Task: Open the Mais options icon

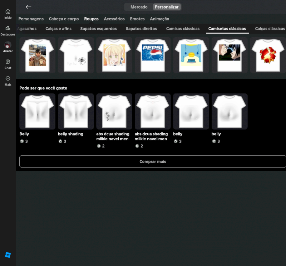Action: [x=8, y=79]
